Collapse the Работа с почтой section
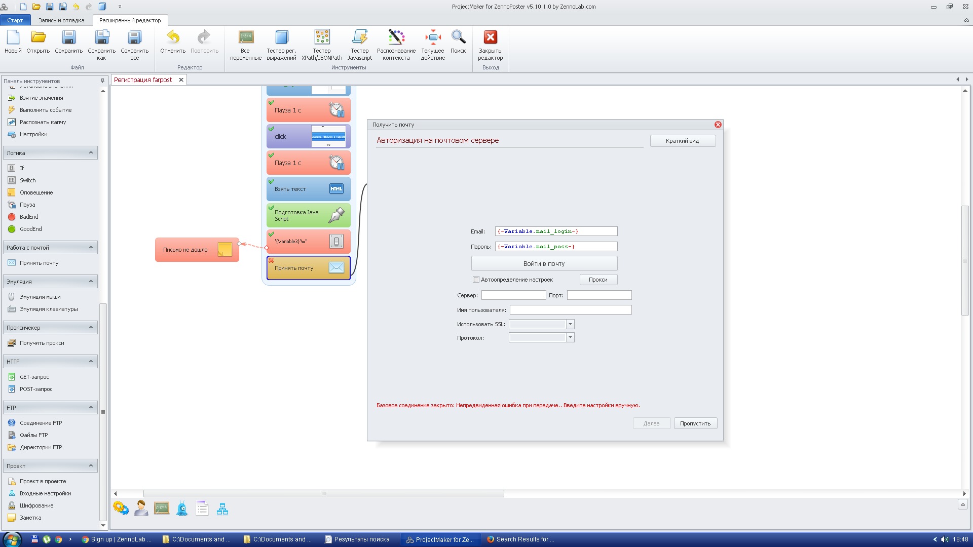 [x=91, y=247]
